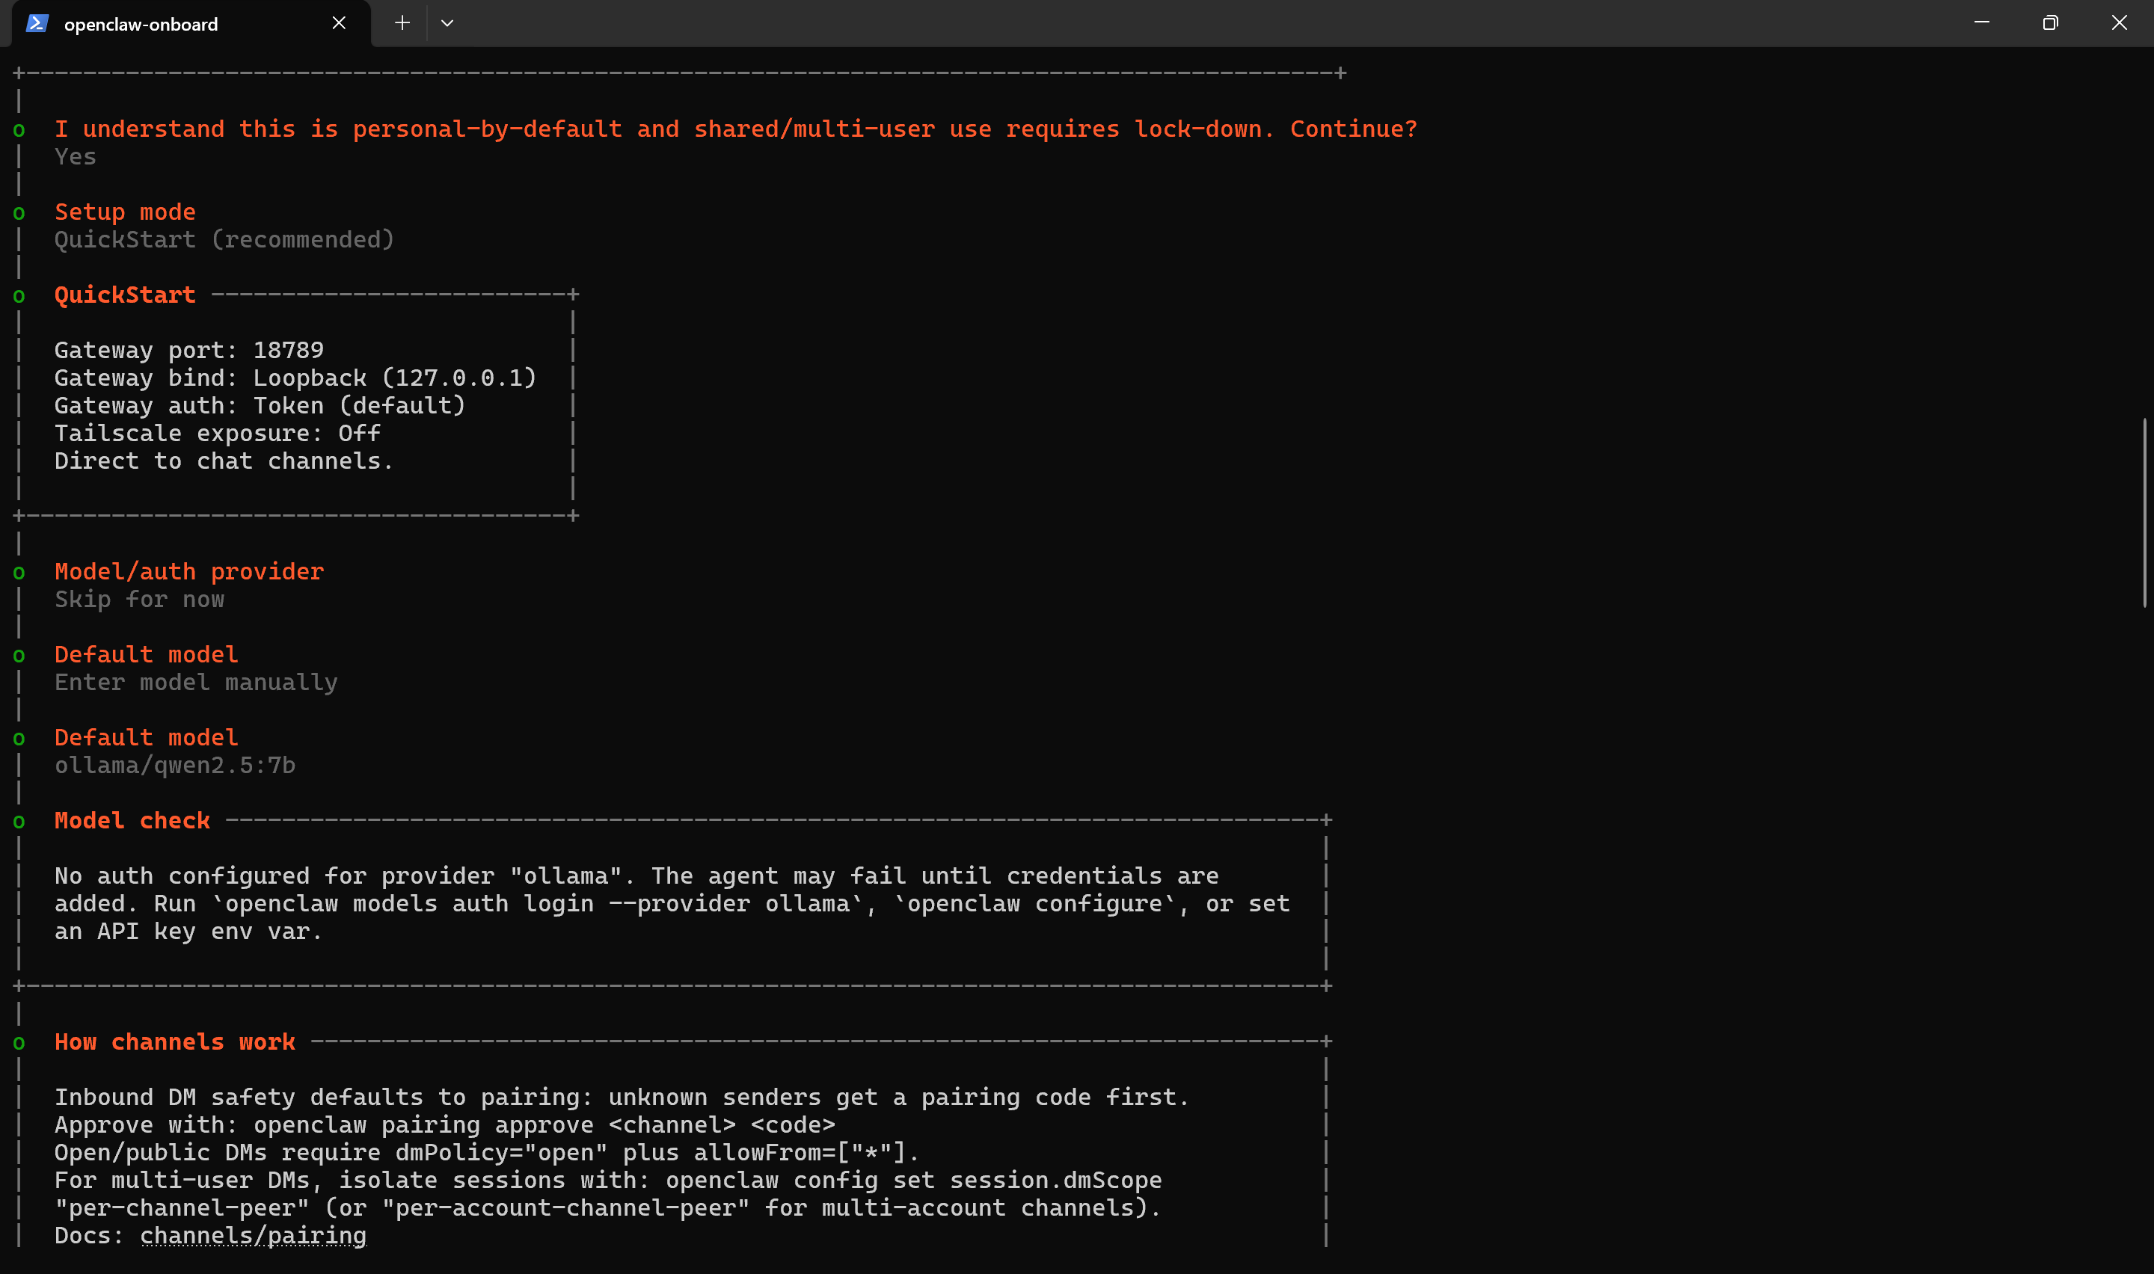Close the terminal window
The width and height of the screenshot is (2154, 1274).
2119,22
